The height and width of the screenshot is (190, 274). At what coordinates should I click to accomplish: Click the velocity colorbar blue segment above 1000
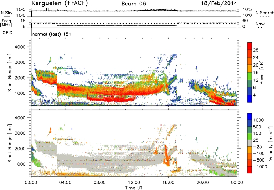coord(250,117)
